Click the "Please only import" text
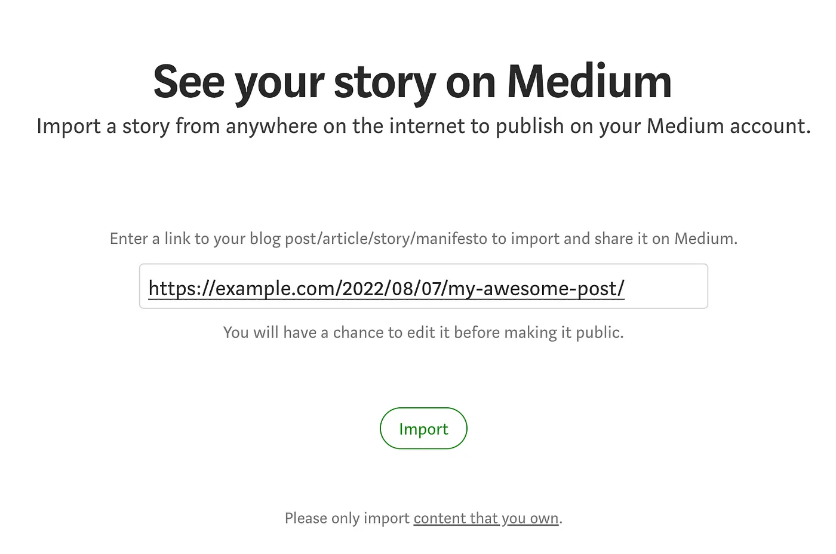Screen dimensions: 836x554 coord(347,518)
